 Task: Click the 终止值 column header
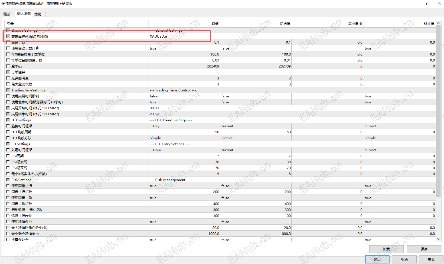click(x=400, y=24)
